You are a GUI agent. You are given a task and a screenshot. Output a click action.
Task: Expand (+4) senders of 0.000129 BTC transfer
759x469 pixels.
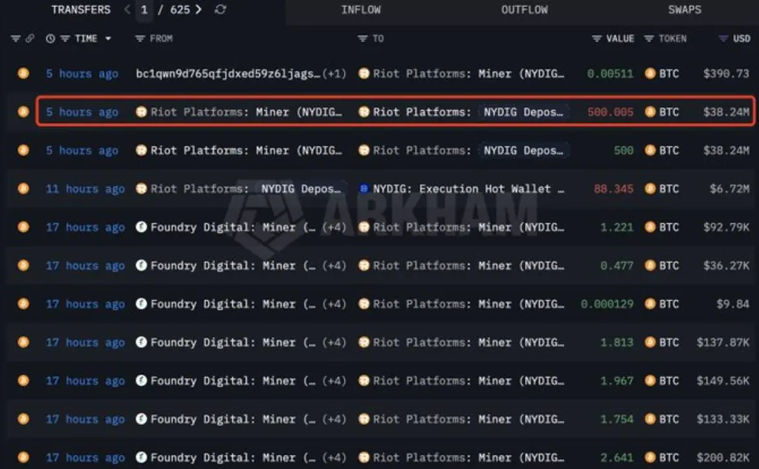pyautogui.click(x=335, y=304)
